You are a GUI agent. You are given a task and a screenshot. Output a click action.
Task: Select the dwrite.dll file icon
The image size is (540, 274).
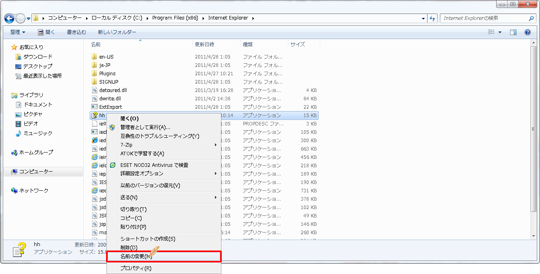(x=95, y=98)
